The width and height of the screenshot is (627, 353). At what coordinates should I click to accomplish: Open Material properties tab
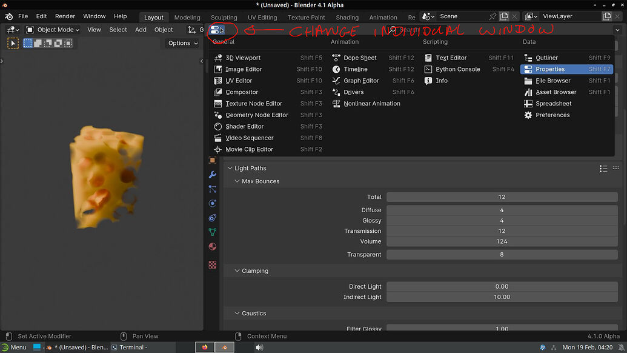[x=213, y=246]
